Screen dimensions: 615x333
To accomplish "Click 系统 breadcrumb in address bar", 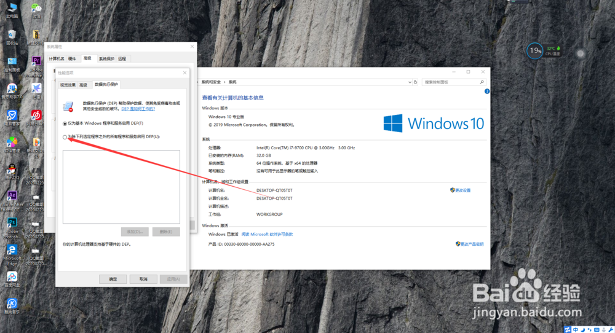I will (232, 82).
